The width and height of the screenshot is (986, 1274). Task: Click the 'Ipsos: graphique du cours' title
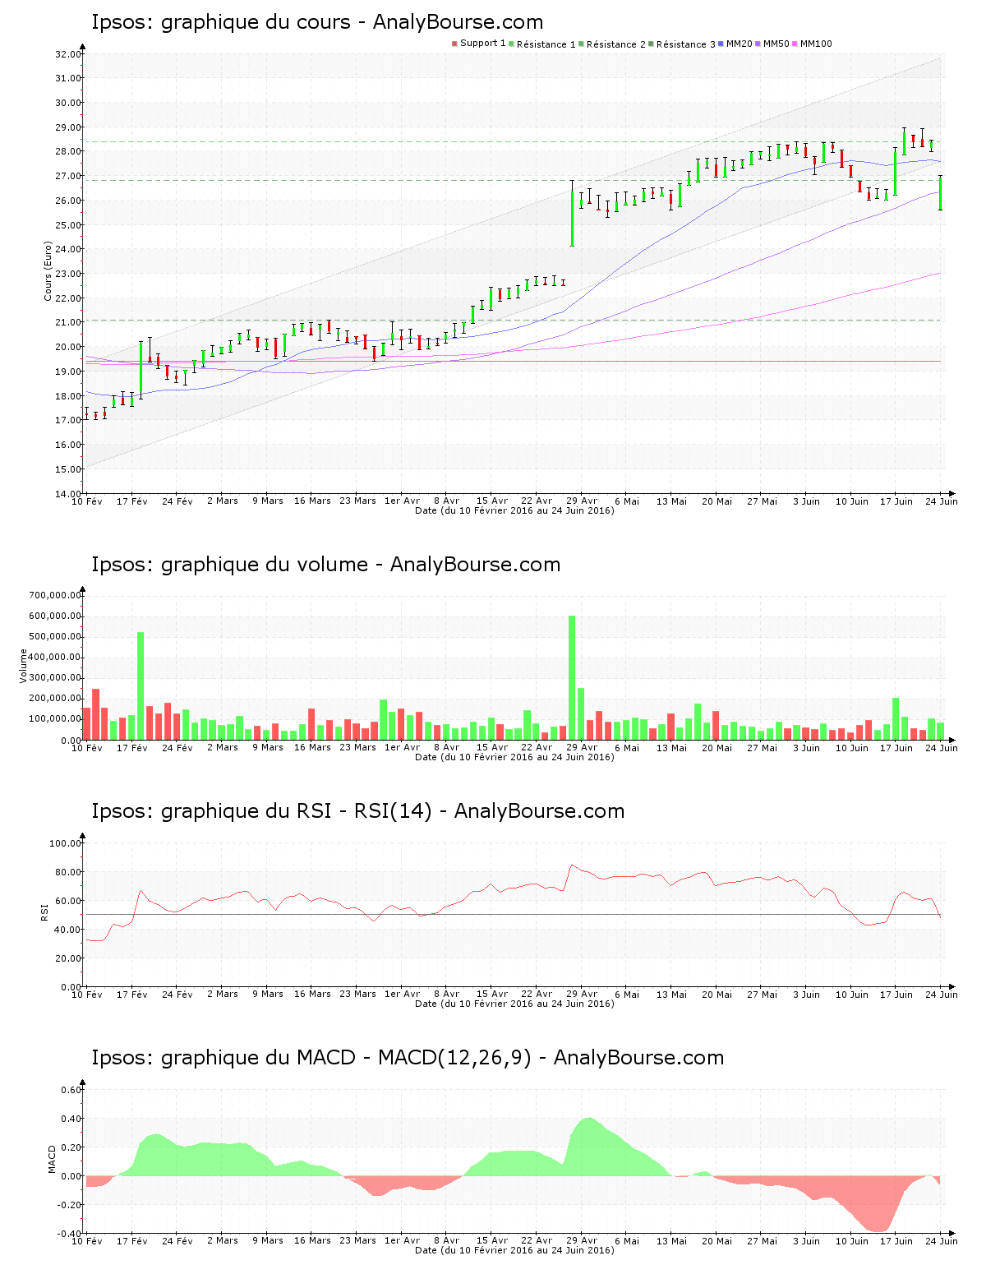221,22
